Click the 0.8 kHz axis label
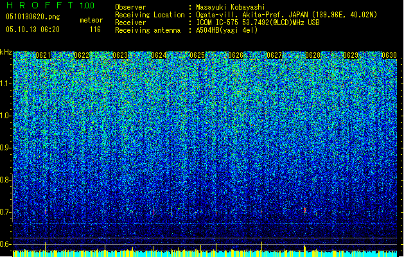The height and width of the screenshot is (257, 404). (x=5, y=180)
